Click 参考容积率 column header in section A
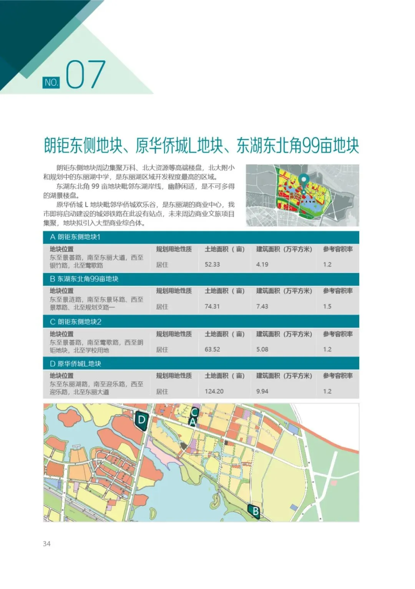415x589 pixels. [x=338, y=249]
